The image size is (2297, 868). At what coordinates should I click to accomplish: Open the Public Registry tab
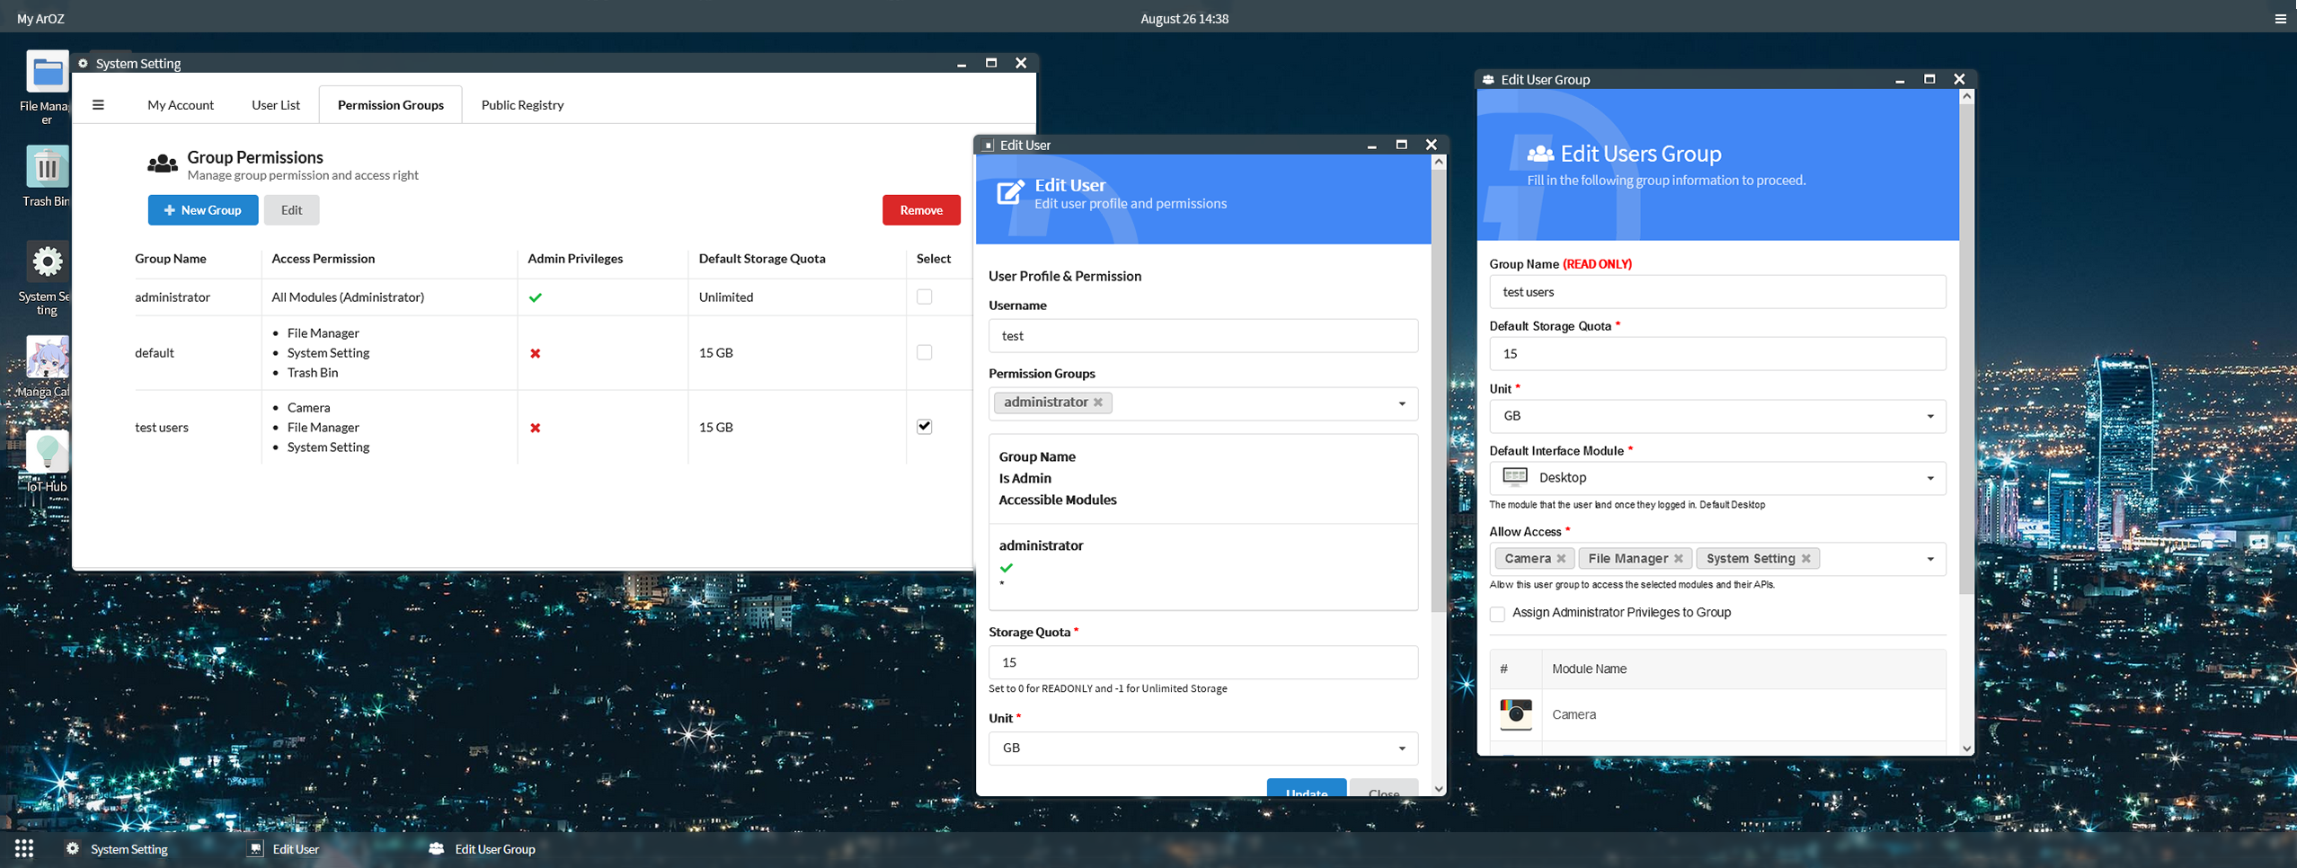522,105
